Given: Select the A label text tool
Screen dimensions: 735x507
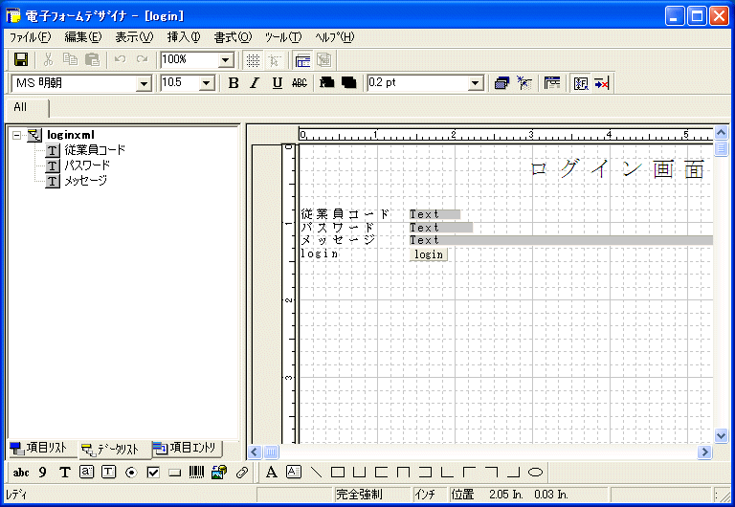Looking at the screenshot, I should (x=272, y=472).
